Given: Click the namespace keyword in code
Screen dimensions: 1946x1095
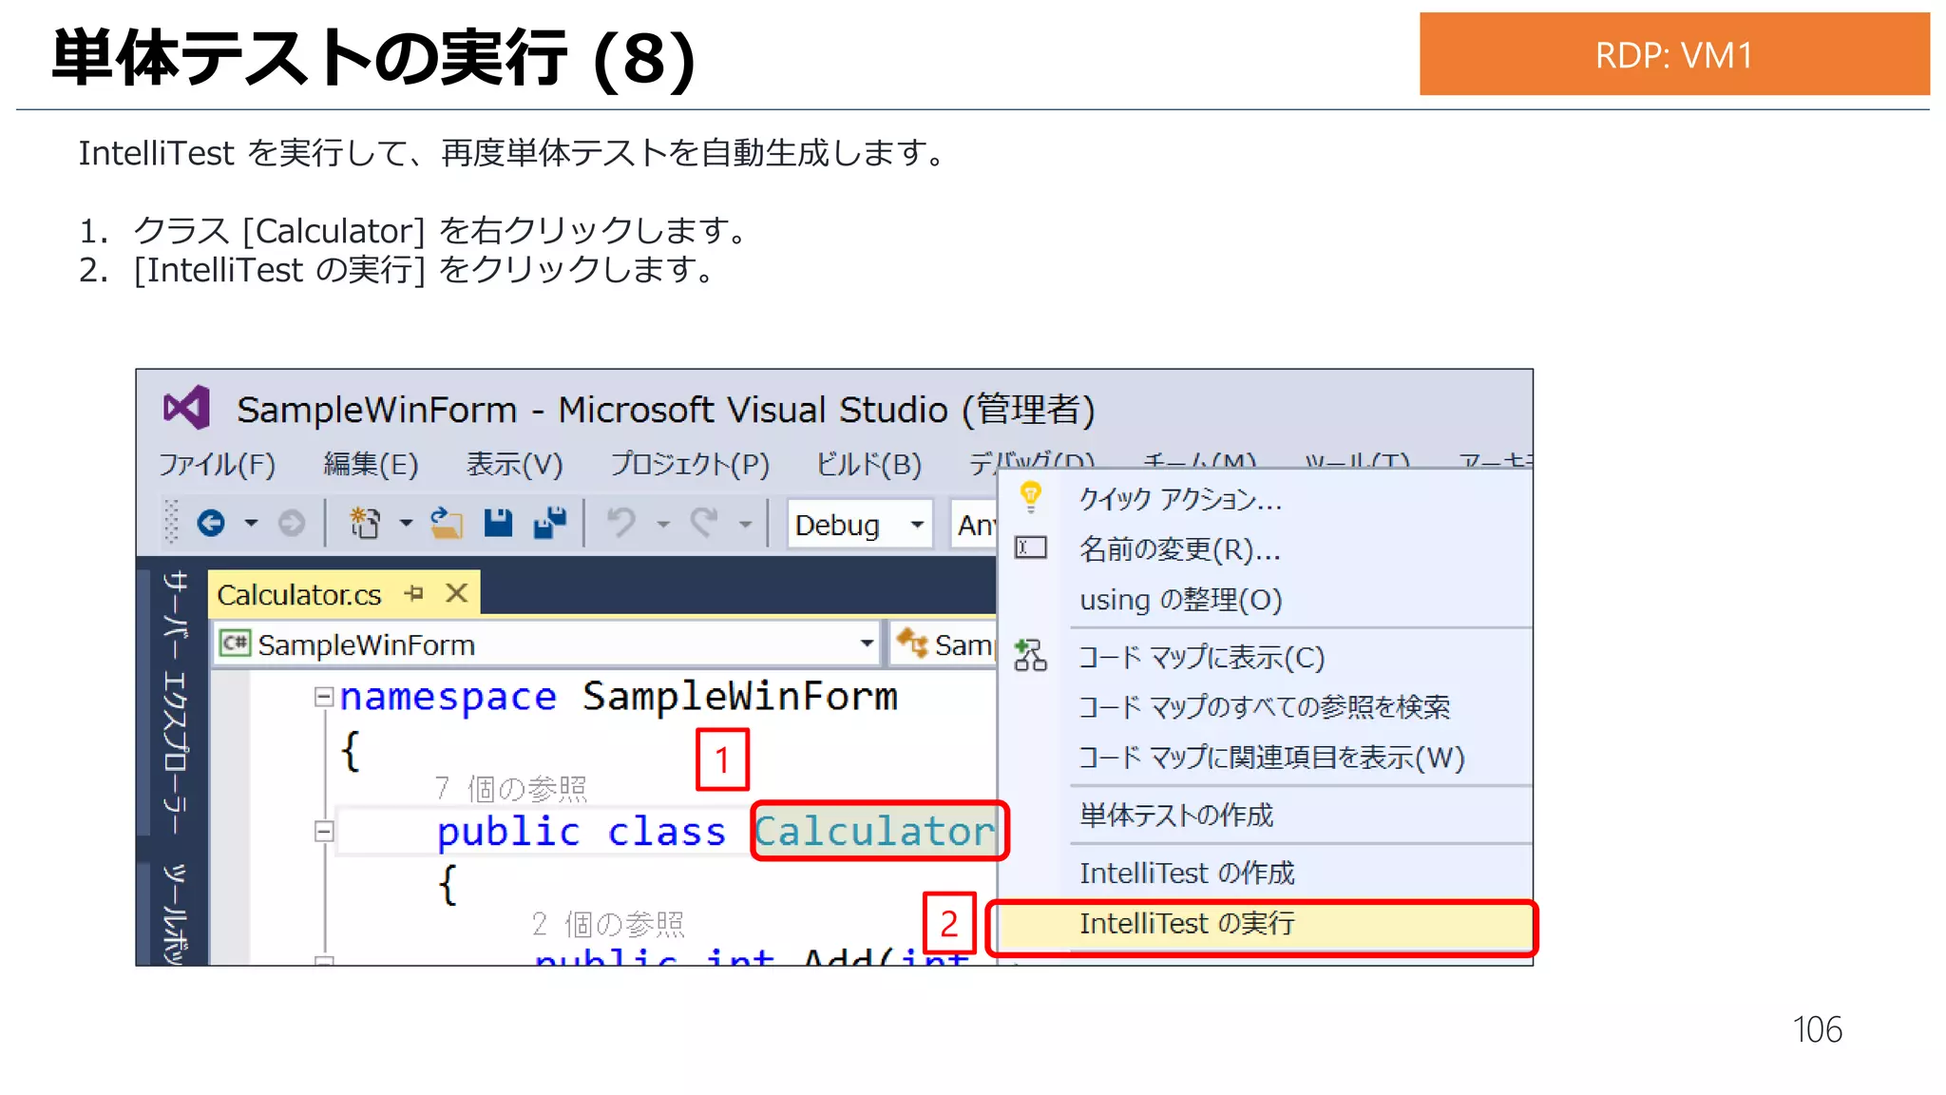Looking at the screenshot, I should (x=448, y=698).
